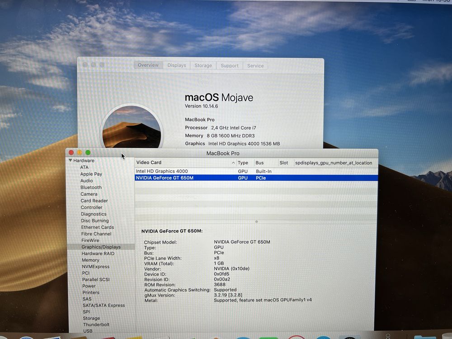This screenshot has height=339, width=452.
Task: Select SAS in the sidebar
Action: coord(87,299)
